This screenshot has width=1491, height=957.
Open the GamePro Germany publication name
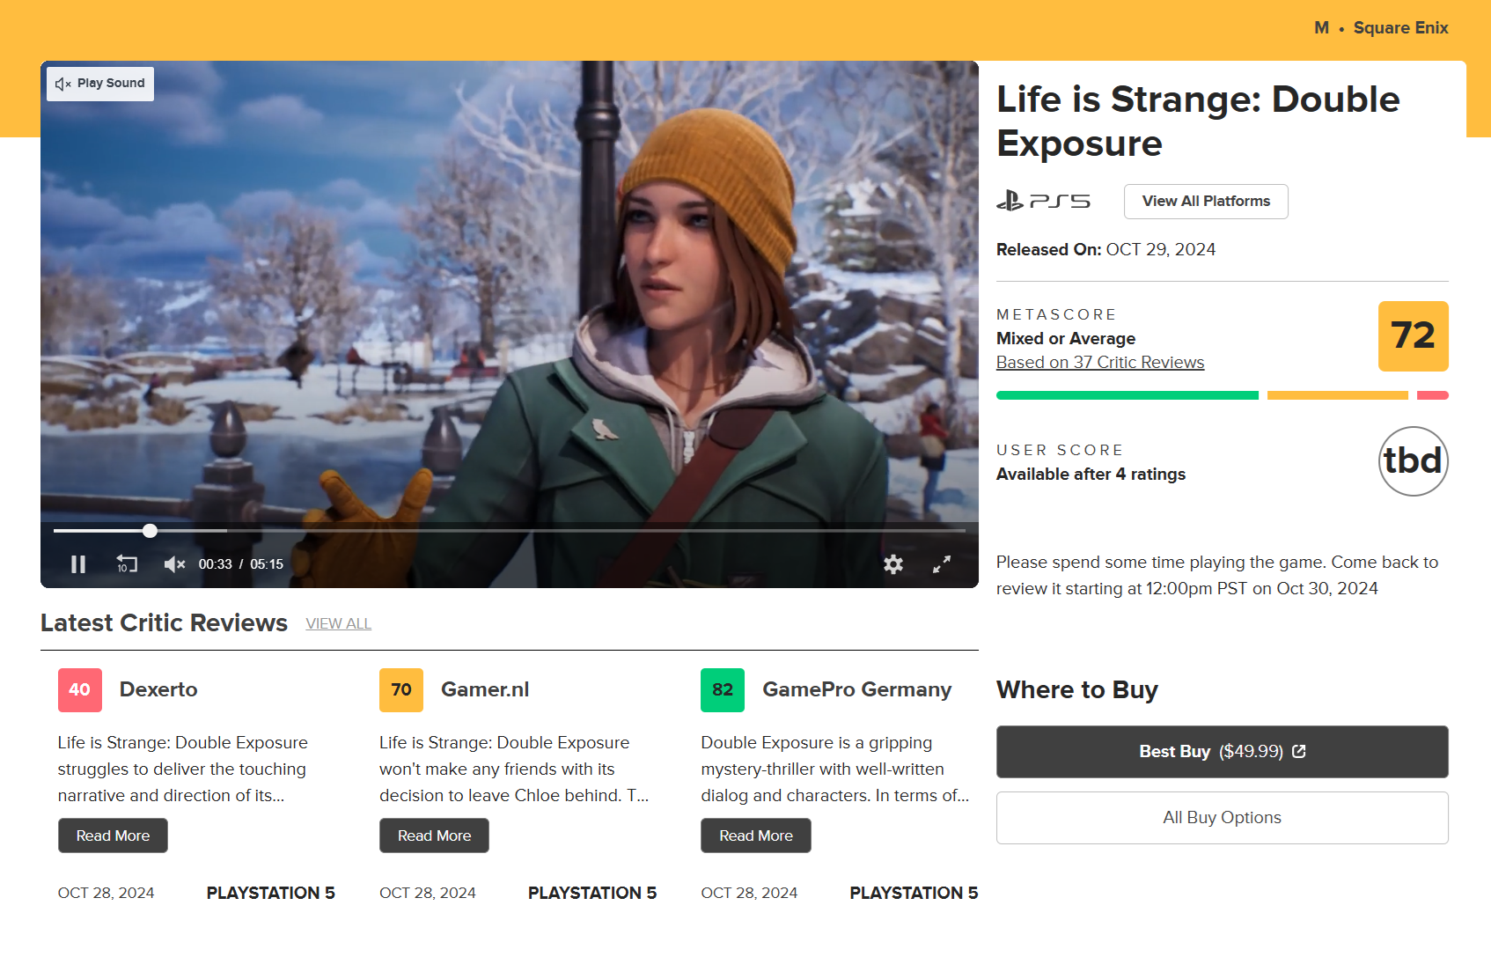point(857,690)
